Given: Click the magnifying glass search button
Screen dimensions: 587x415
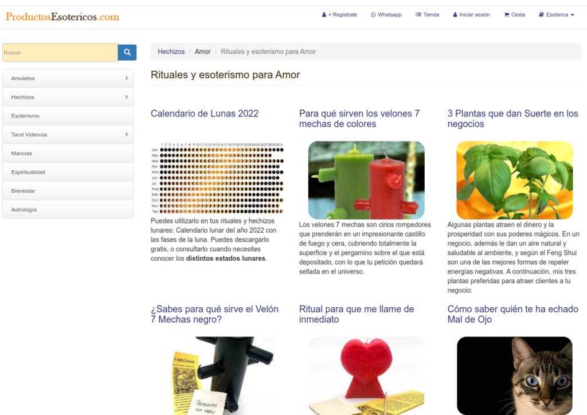Looking at the screenshot, I should point(127,52).
